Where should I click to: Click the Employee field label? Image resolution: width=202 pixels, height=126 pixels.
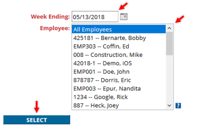(x=55, y=28)
